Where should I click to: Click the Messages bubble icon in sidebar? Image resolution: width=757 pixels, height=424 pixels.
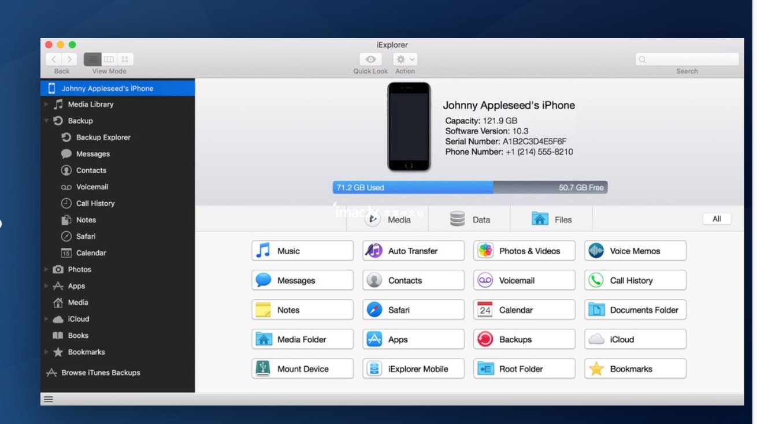point(66,154)
